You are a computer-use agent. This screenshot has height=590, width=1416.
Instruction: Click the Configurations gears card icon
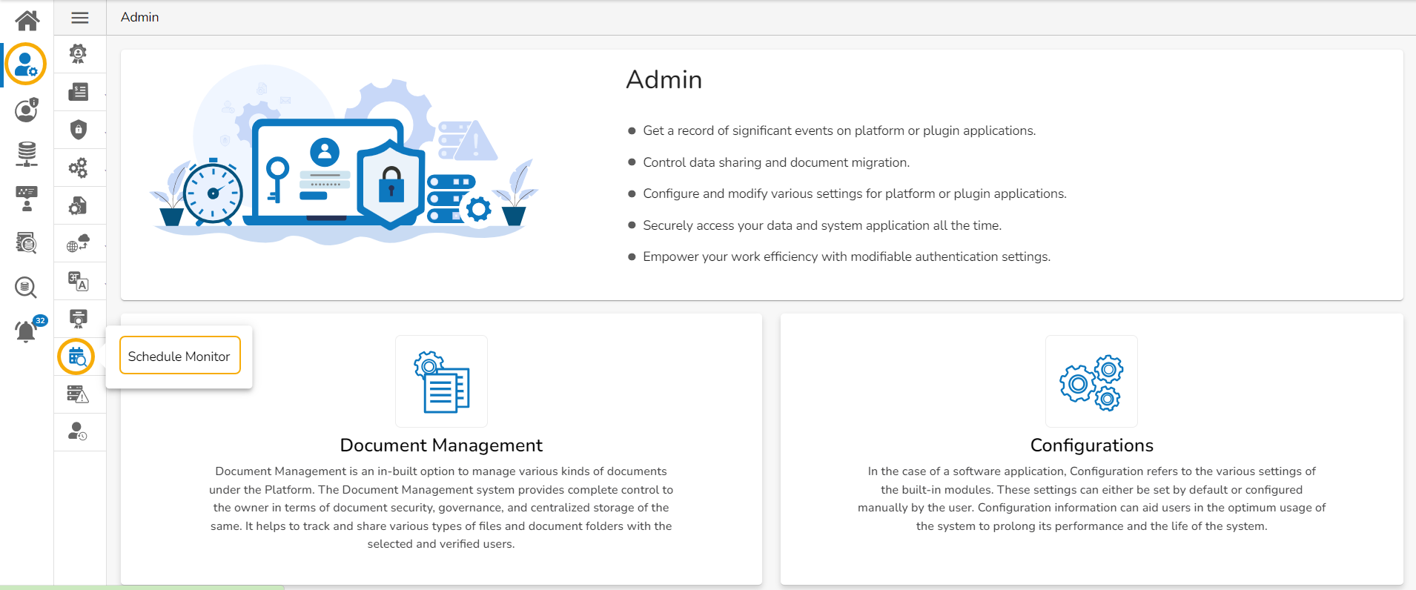(x=1091, y=382)
